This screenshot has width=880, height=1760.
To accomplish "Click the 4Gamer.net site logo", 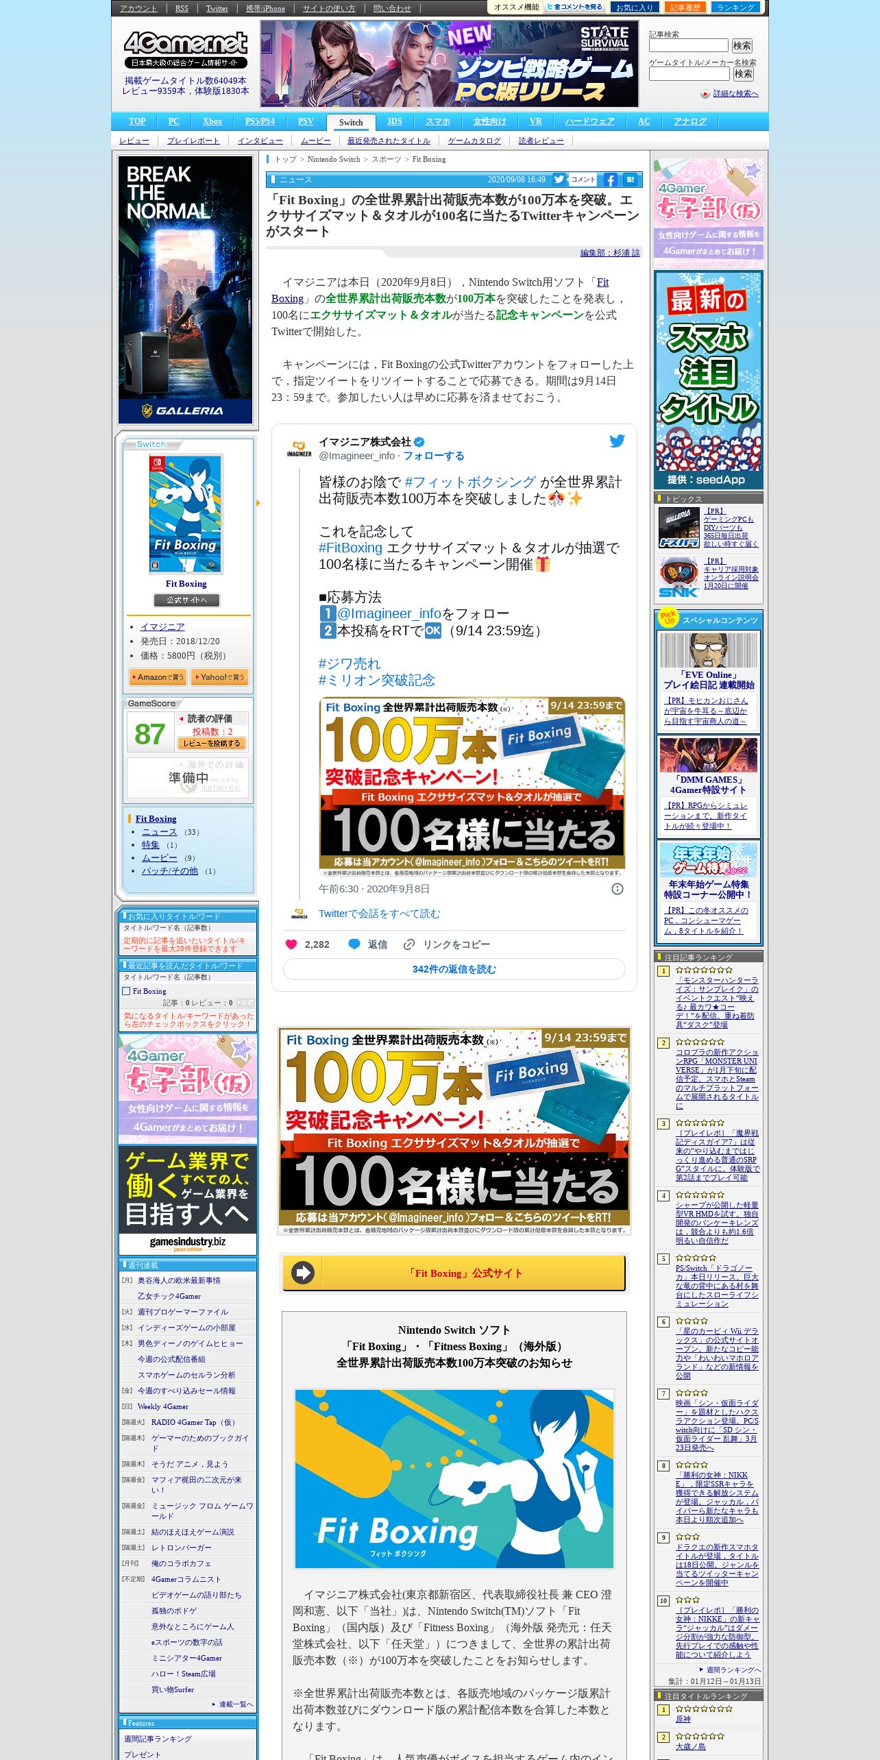I will (x=185, y=49).
